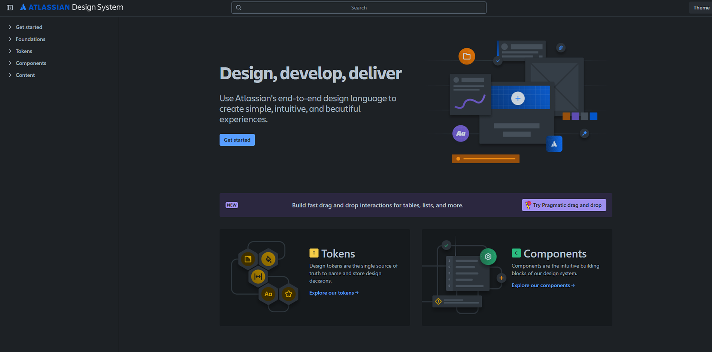712x352 pixels.
Task: Click Try Pragmatic drag and drop
Action: click(564, 205)
